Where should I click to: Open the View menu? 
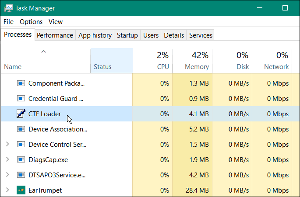click(x=56, y=22)
